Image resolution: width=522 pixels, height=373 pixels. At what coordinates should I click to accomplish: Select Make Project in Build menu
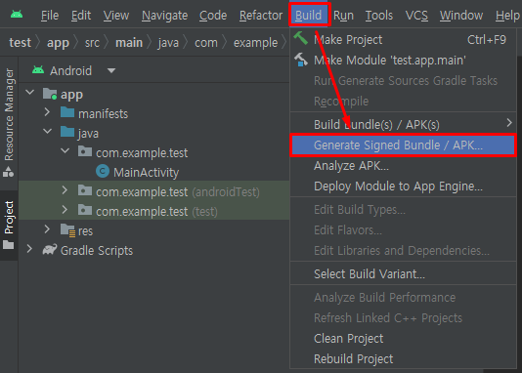(403, 40)
